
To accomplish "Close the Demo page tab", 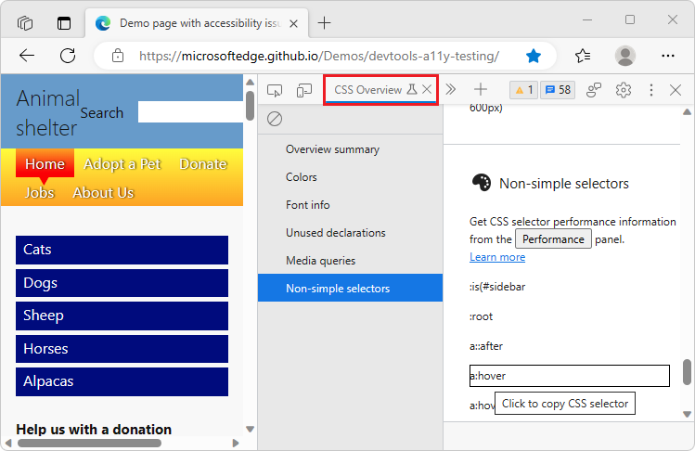I will (x=293, y=23).
